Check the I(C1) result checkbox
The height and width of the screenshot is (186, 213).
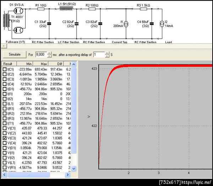coord(5,69)
